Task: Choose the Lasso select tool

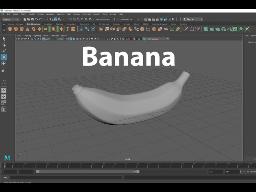Action: tap(4, 45)
